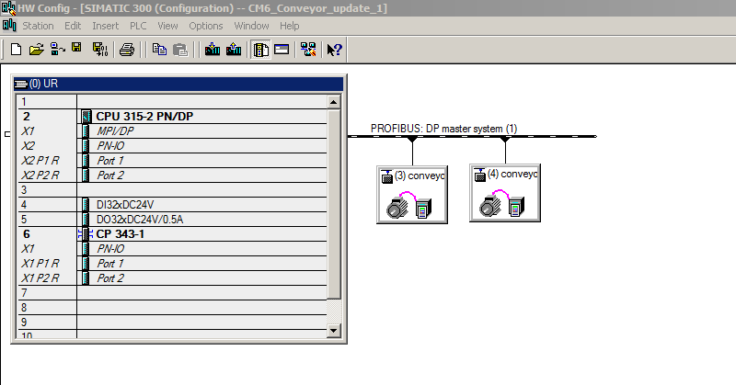Click the CPU 315-2 PN/DP module icon

(86, 117)
